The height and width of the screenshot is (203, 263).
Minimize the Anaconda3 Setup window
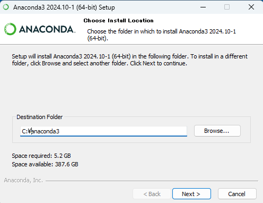coord(203,7)
